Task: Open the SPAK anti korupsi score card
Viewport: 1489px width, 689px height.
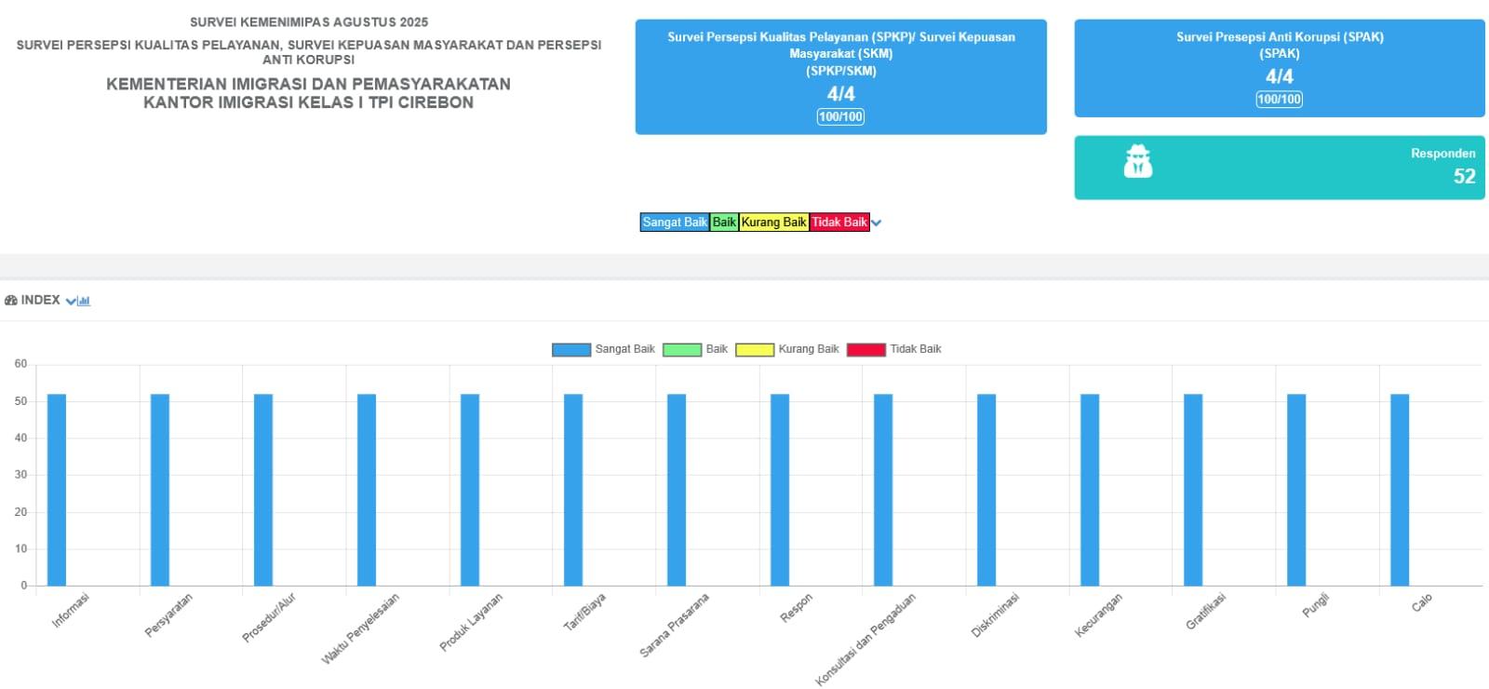Action: coord(1280,68)
